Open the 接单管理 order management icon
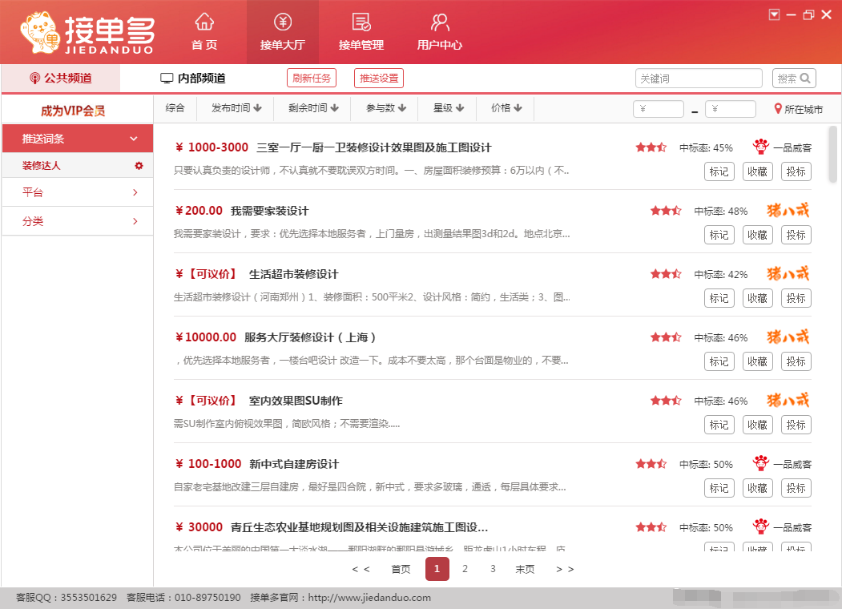 (x=361, y=22)
